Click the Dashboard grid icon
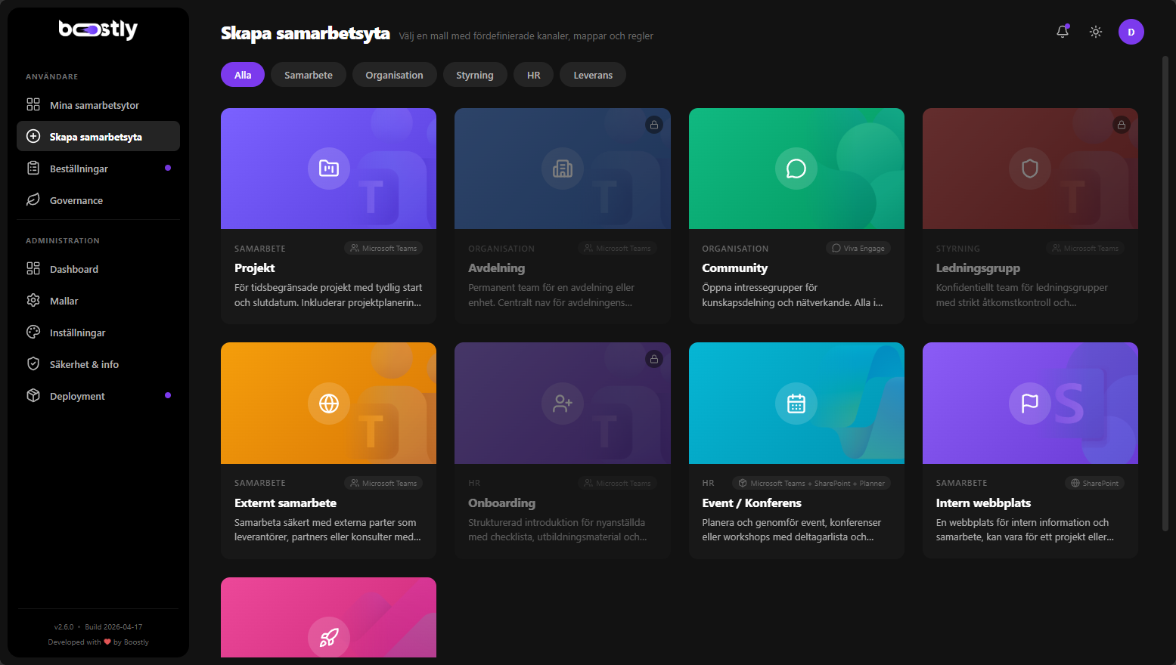 33,268
